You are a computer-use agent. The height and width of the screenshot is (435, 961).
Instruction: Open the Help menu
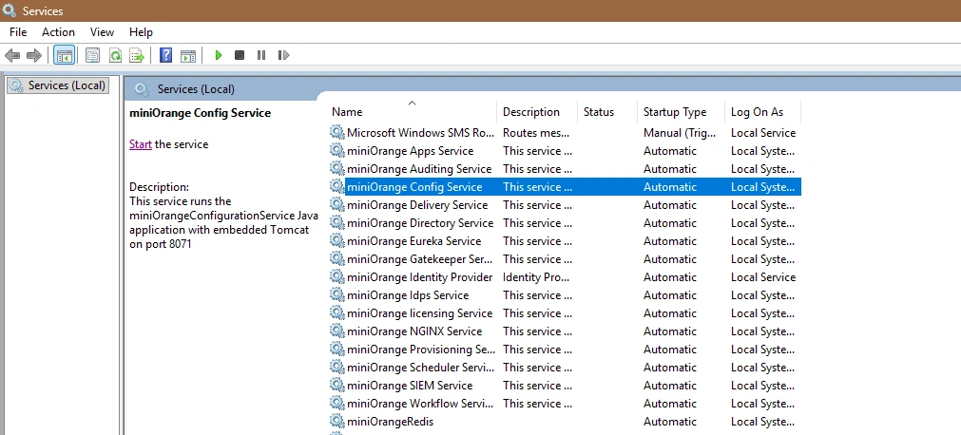141,32
